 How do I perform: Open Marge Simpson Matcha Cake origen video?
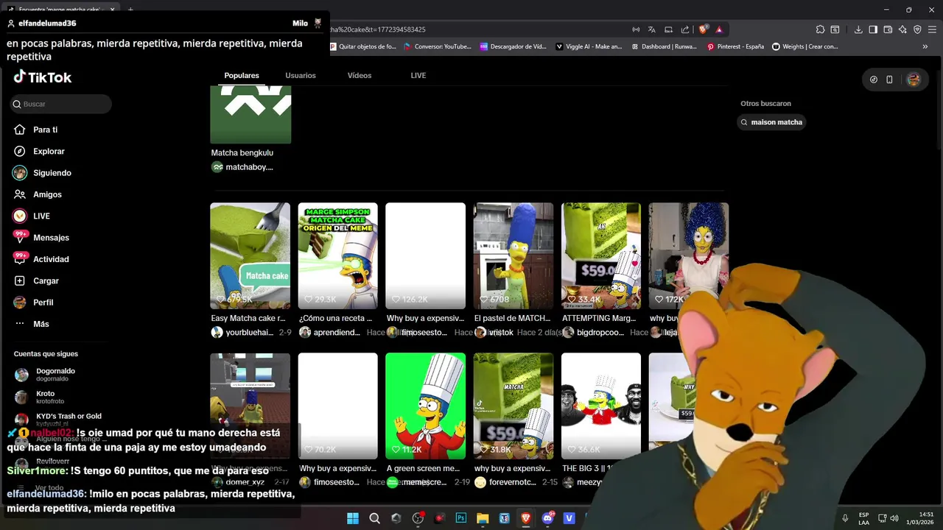[337, 255]
